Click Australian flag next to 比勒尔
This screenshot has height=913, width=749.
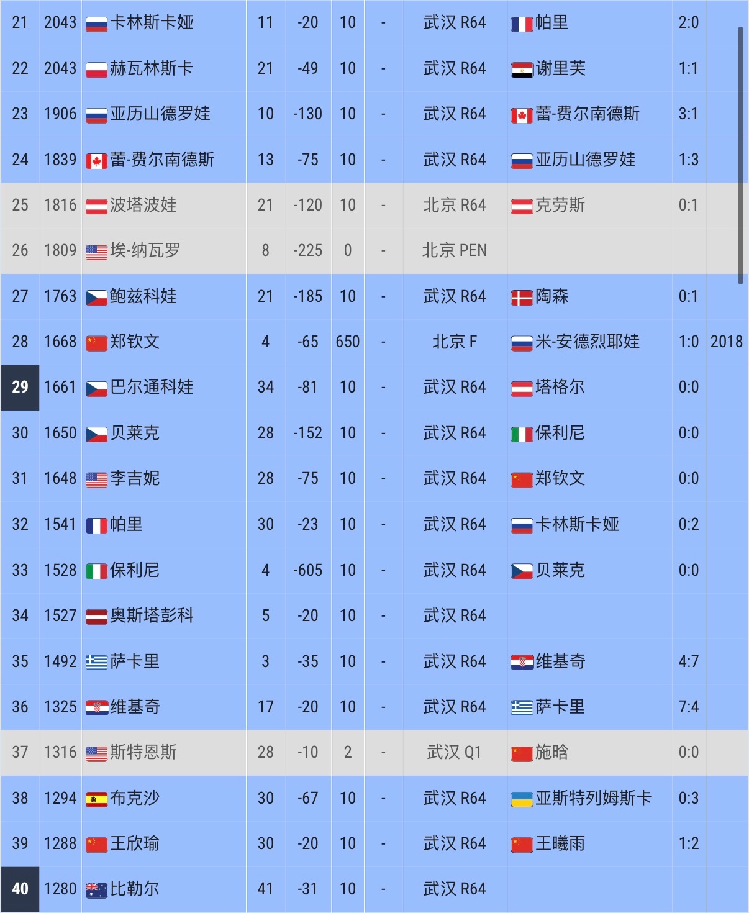(x=96, y=891)
